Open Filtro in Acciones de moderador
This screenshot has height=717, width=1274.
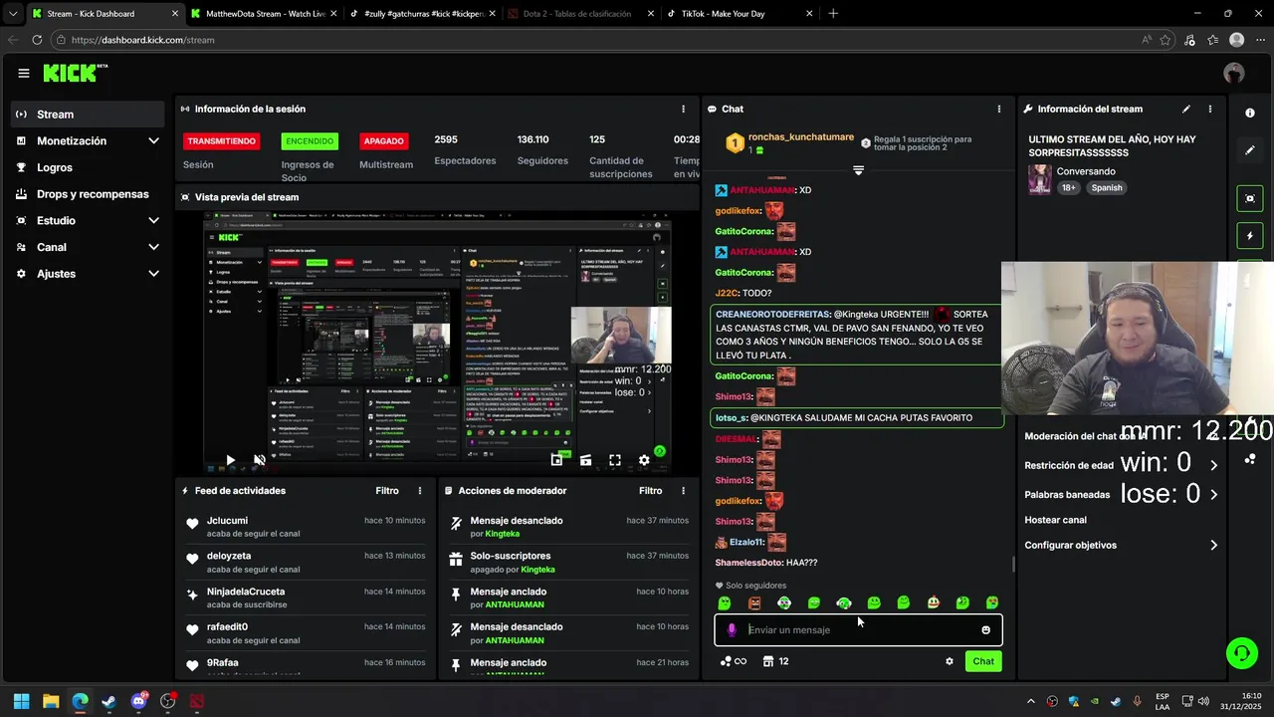tap(650, 491)
